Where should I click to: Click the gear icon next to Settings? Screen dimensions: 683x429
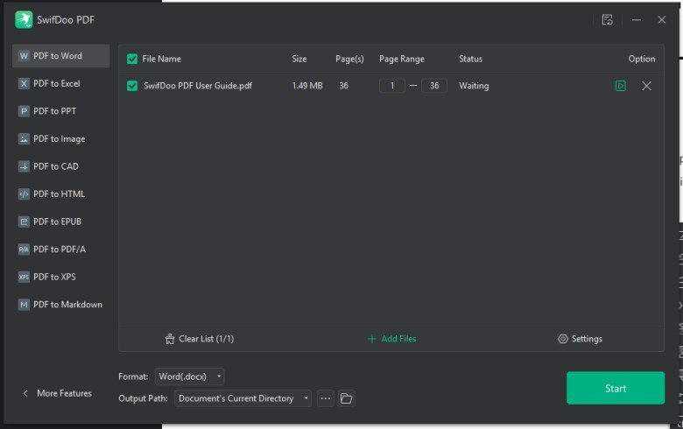[x=563, y=339]
